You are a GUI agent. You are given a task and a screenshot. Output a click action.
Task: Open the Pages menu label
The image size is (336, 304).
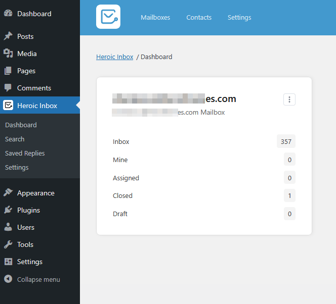[26, 71]
